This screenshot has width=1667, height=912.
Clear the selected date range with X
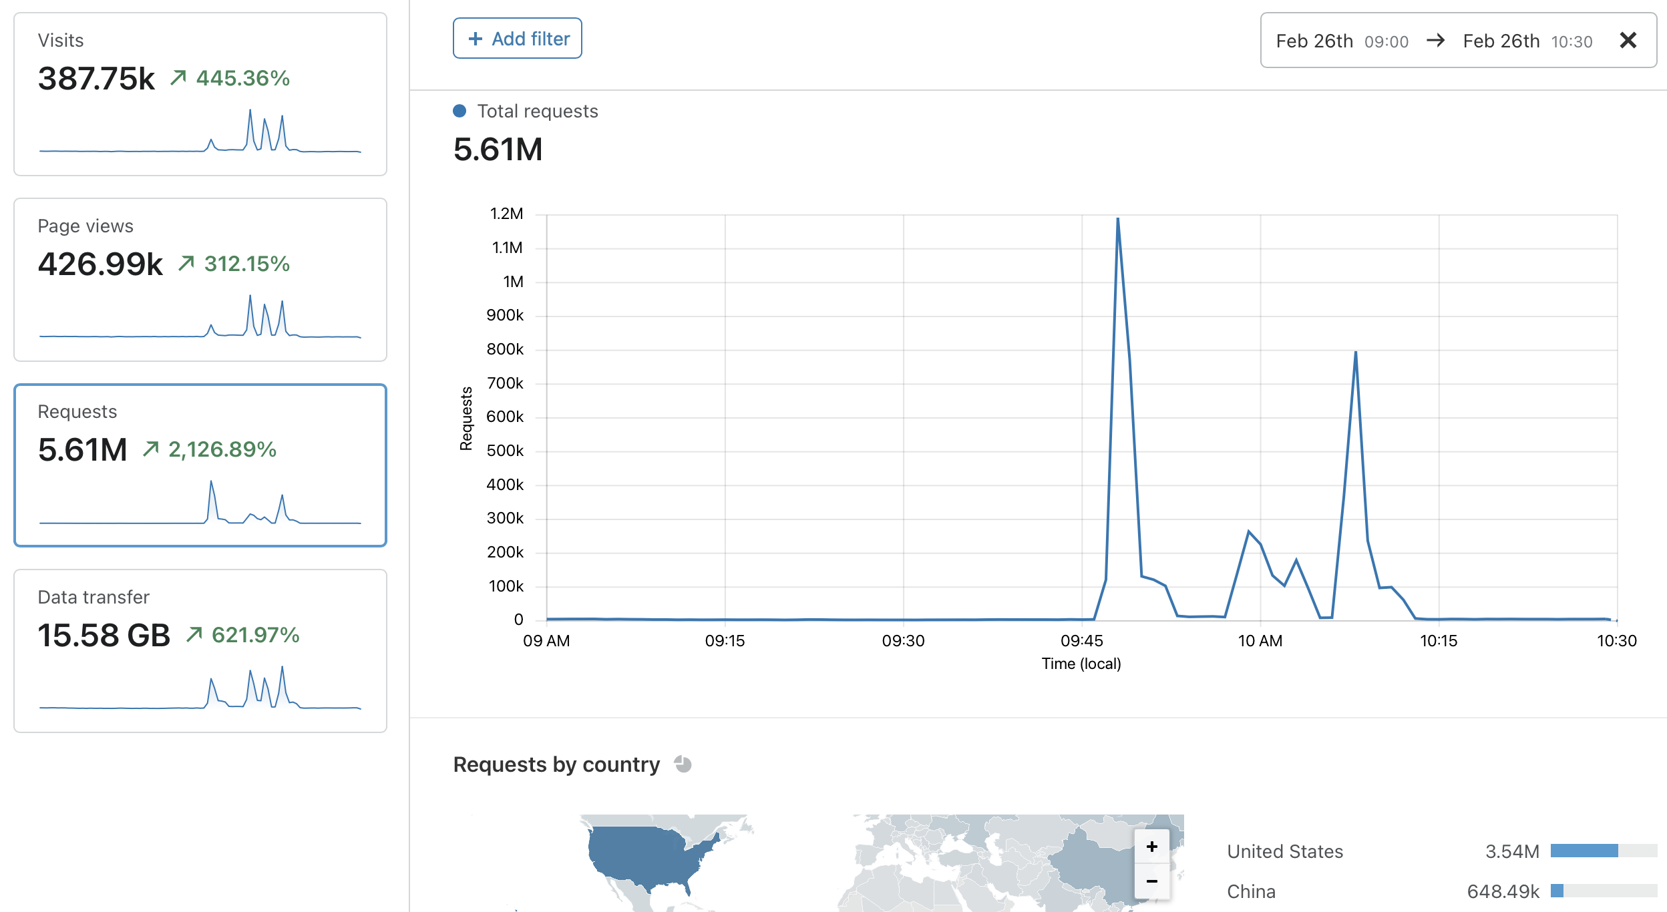1628,41
